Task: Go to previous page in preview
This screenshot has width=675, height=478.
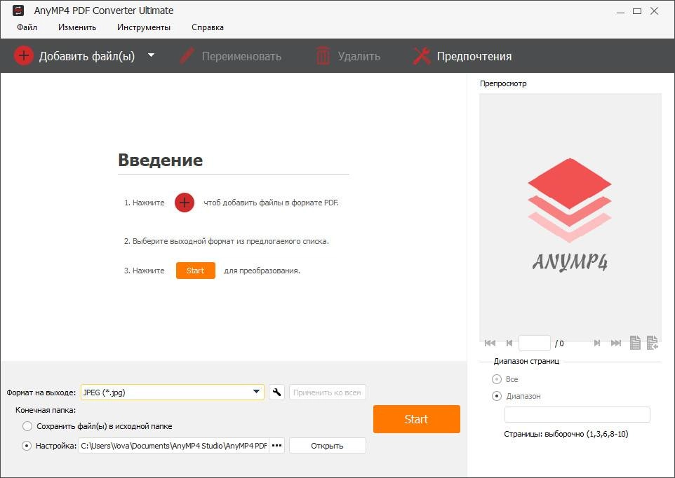Action: click(x=509, y=343)
